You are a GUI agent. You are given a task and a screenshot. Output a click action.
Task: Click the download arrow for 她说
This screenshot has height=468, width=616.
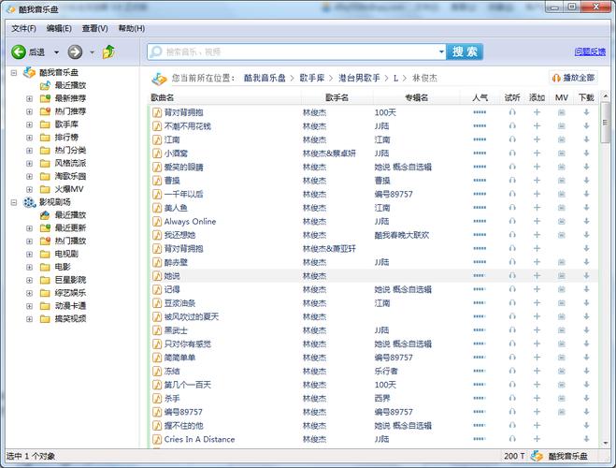(x=586, y=276)
